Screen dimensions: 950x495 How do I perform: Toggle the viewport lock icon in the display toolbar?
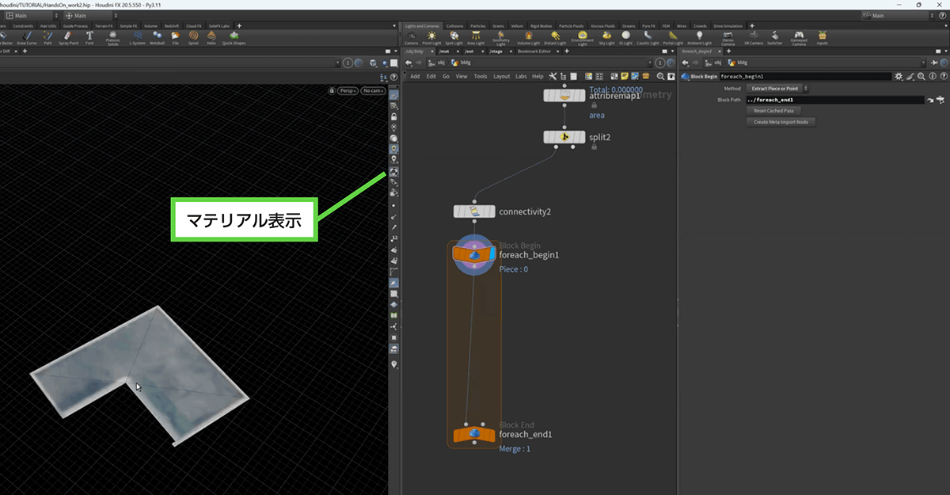coord(393,116)
